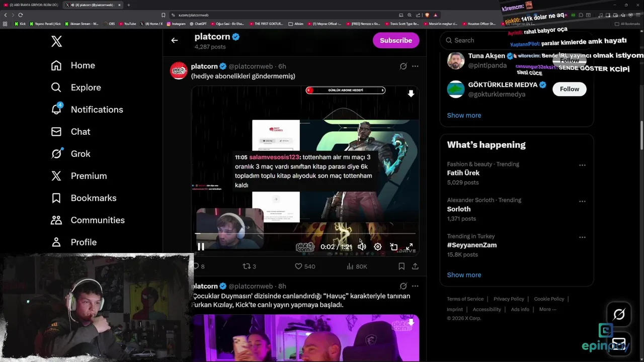Open the Kick bookmark
The image size is (644, 362).
pyautogui.click(x=20, y=24)
